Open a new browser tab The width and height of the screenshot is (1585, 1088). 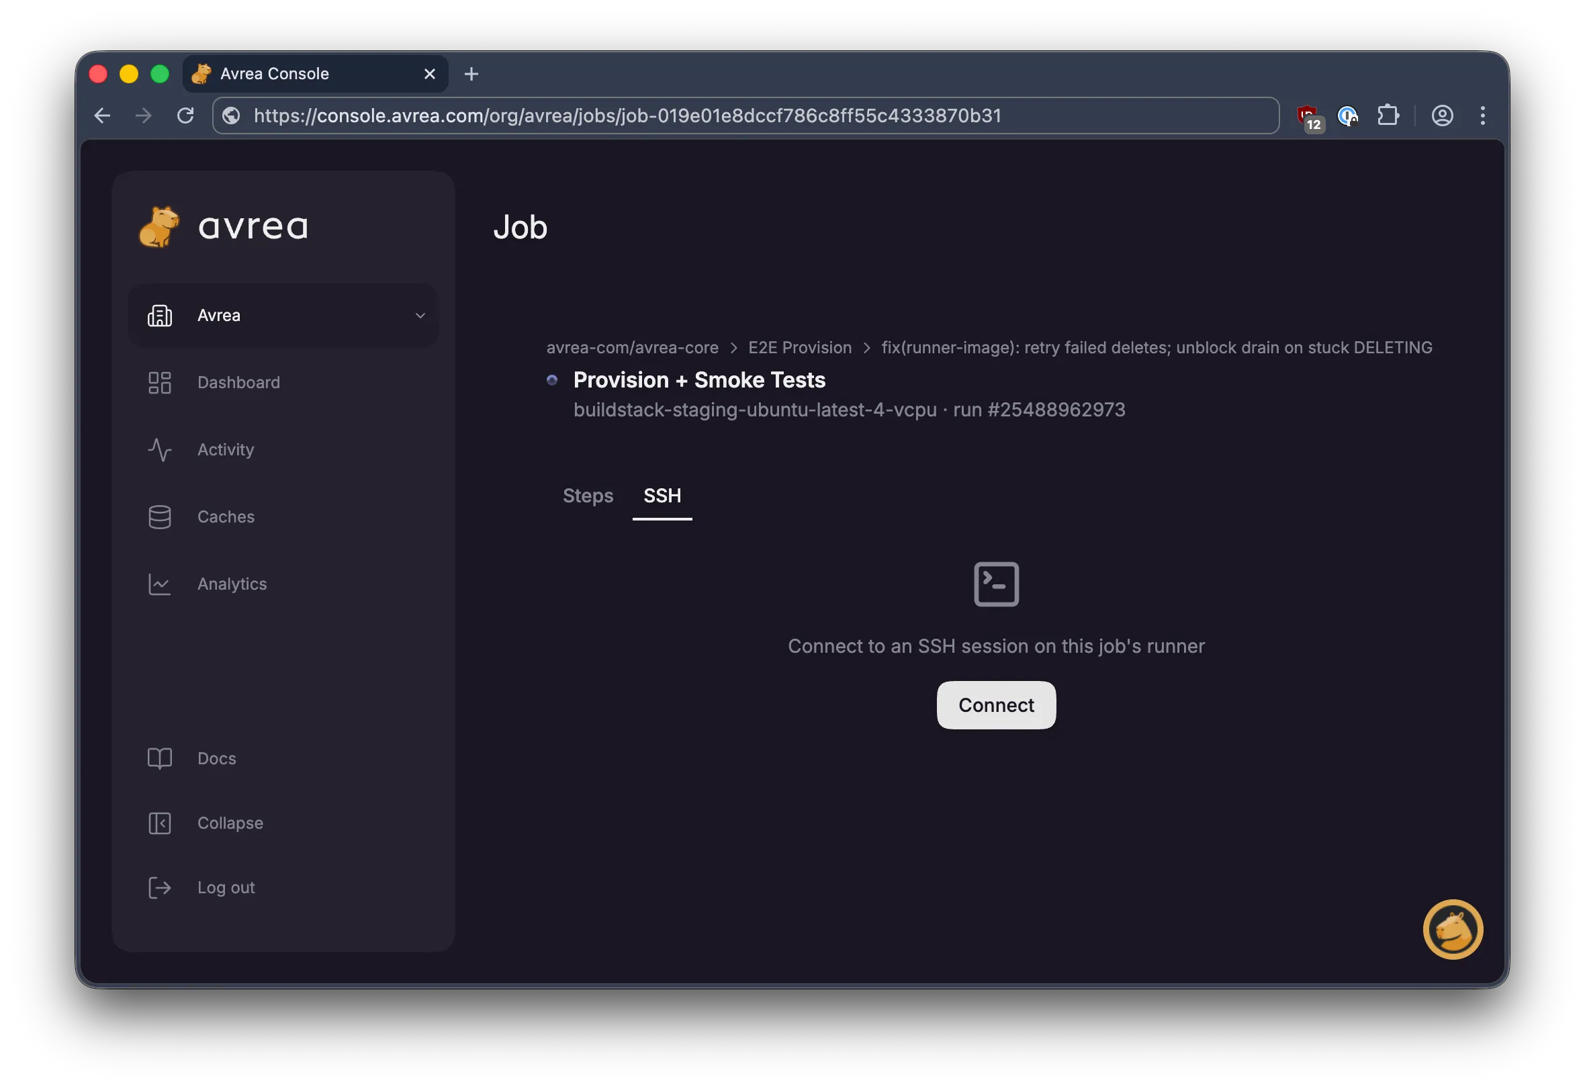pyautogui.click(x=471, y=74)
